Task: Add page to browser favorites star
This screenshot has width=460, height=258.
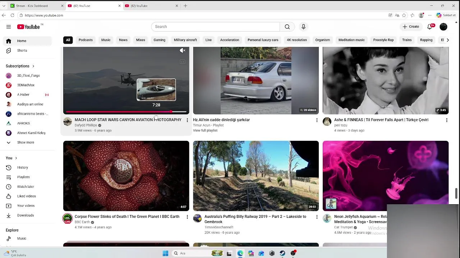Action: click(x=404, y=15)
